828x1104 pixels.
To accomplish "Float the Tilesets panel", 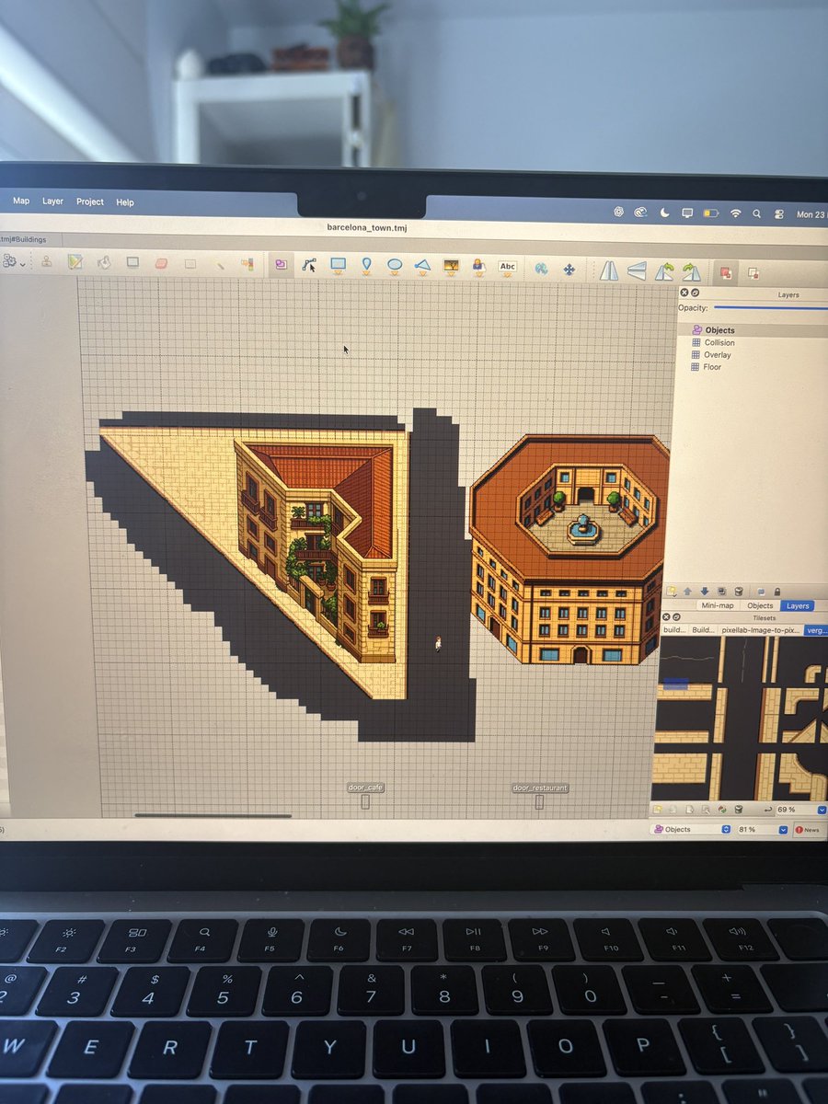I will (676, 617).
